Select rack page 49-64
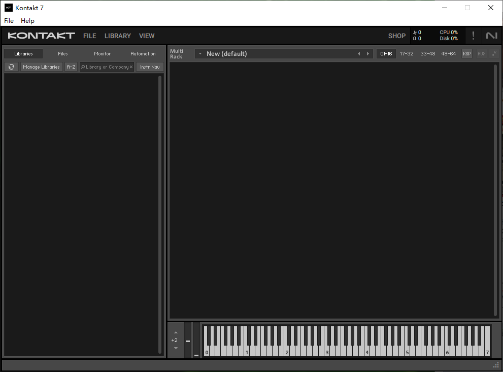The height and width of the screenshot is (372, 503). [449, 54]
